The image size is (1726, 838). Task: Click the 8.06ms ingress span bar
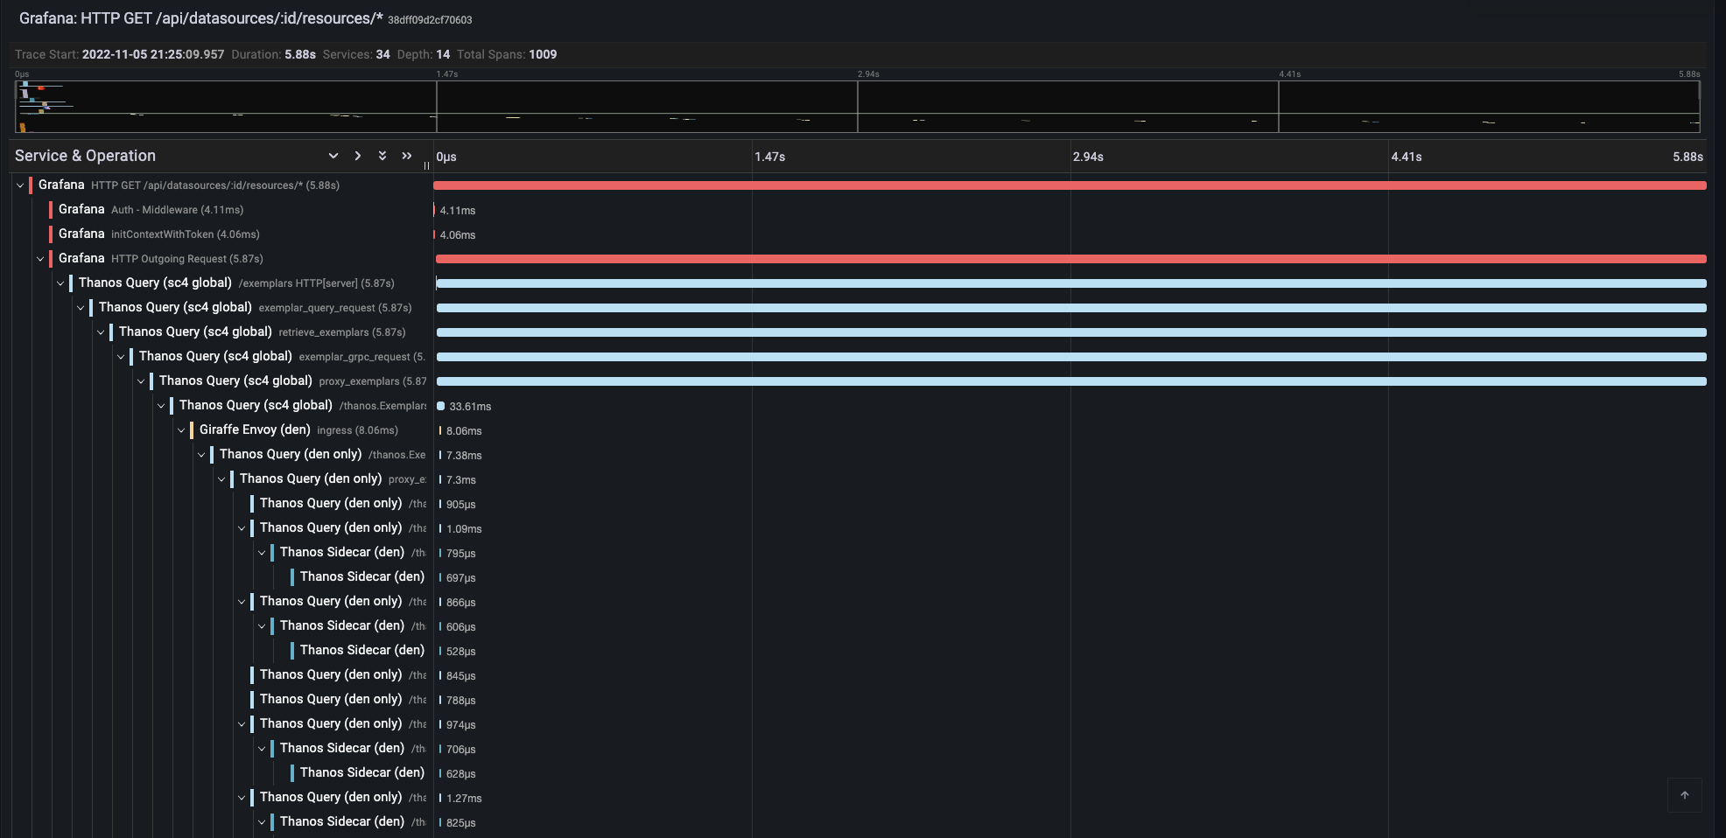(439, 429)
